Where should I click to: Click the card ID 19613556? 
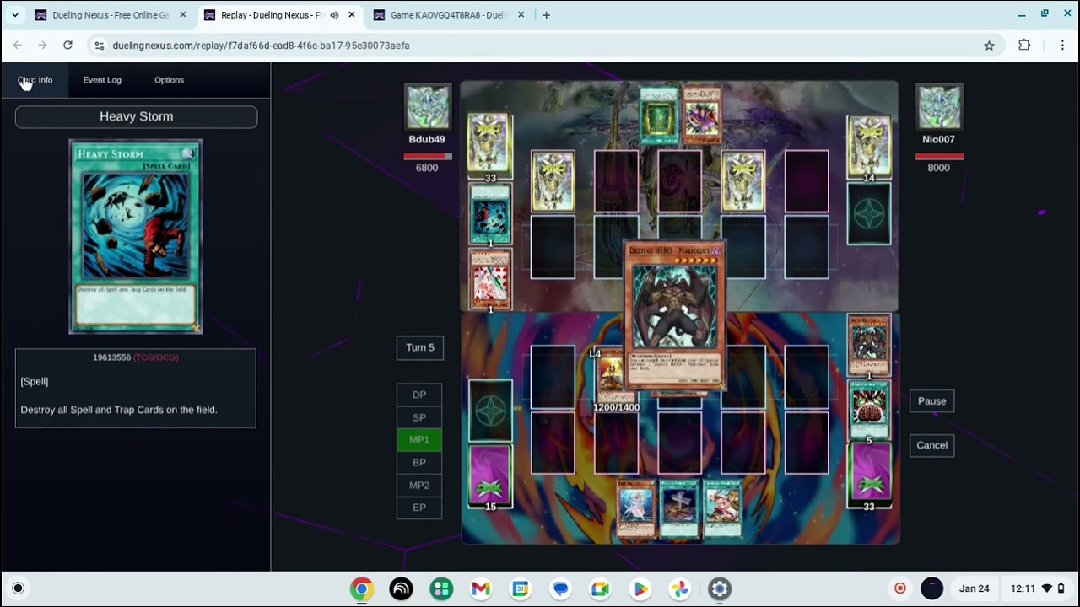[x=111, y=357]
